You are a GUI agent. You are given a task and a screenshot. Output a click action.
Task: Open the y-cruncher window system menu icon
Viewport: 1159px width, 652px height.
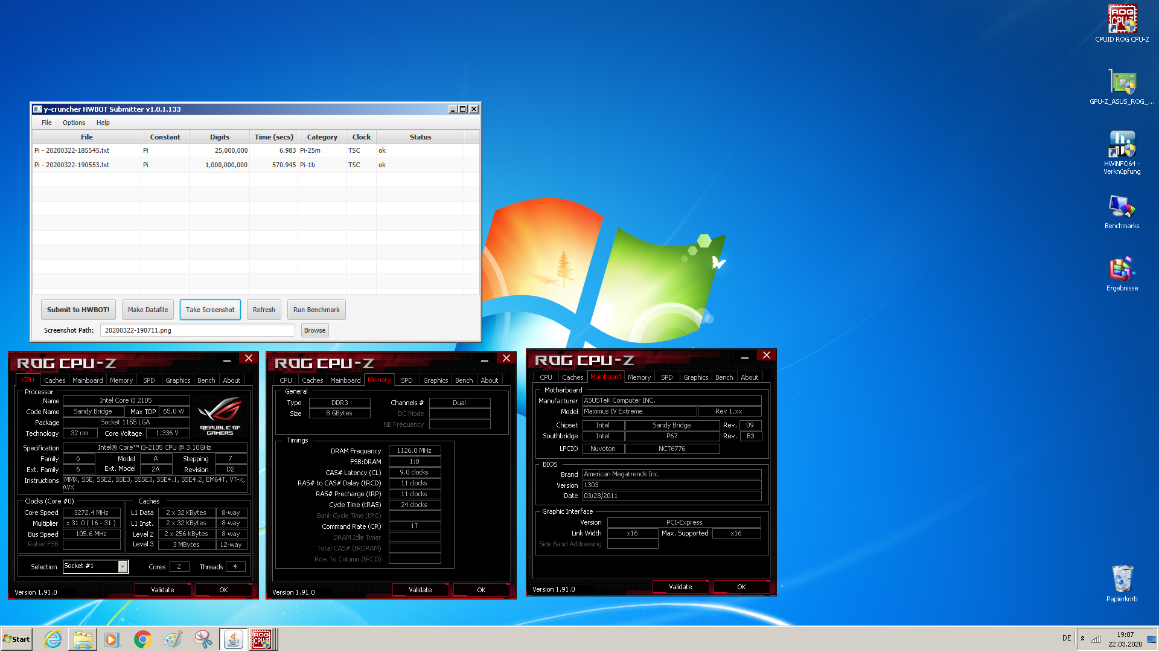37,109
